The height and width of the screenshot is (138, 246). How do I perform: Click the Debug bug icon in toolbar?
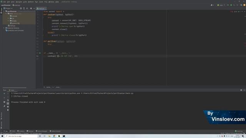(x=231, y=5)
